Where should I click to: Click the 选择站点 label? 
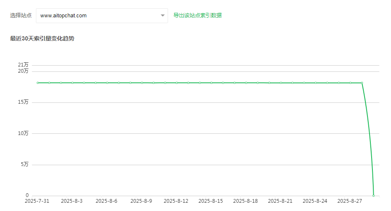coord(21,15)
